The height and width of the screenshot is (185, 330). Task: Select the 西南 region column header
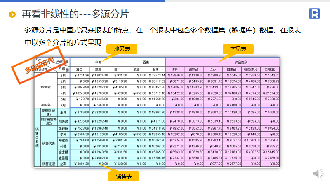pos(146,62)
